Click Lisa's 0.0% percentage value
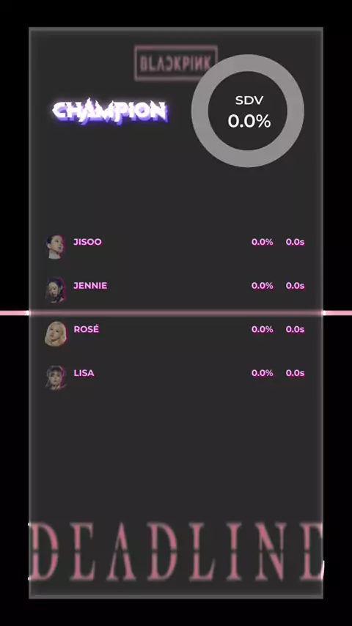 click(262, 373)
